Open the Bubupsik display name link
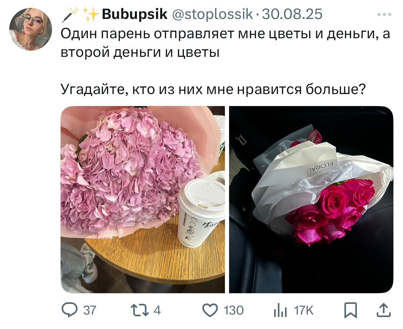This screenshot has width=403, height=329. pos(135,14)
